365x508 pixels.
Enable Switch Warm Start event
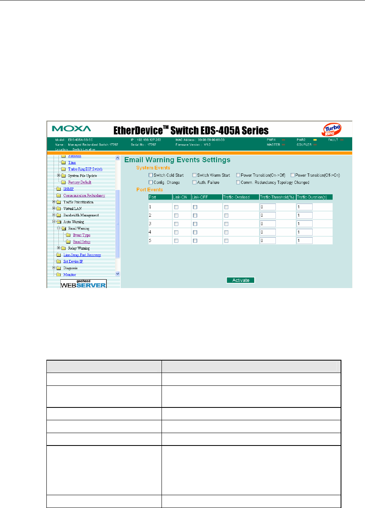click(194, 175)
